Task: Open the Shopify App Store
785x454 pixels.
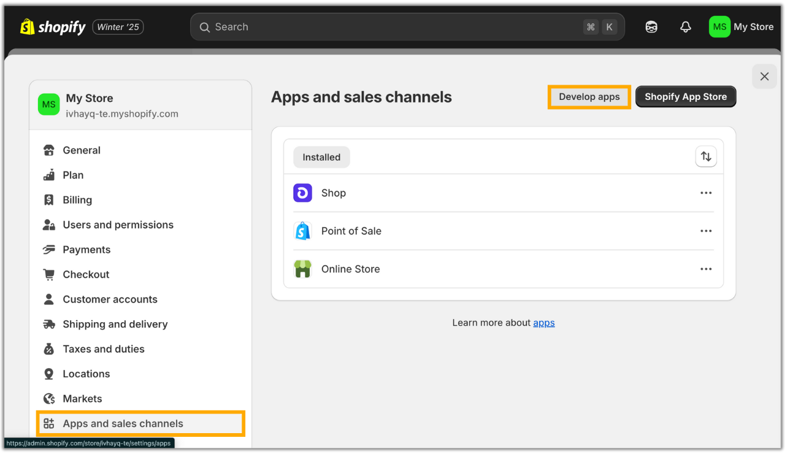Action: 686,97
